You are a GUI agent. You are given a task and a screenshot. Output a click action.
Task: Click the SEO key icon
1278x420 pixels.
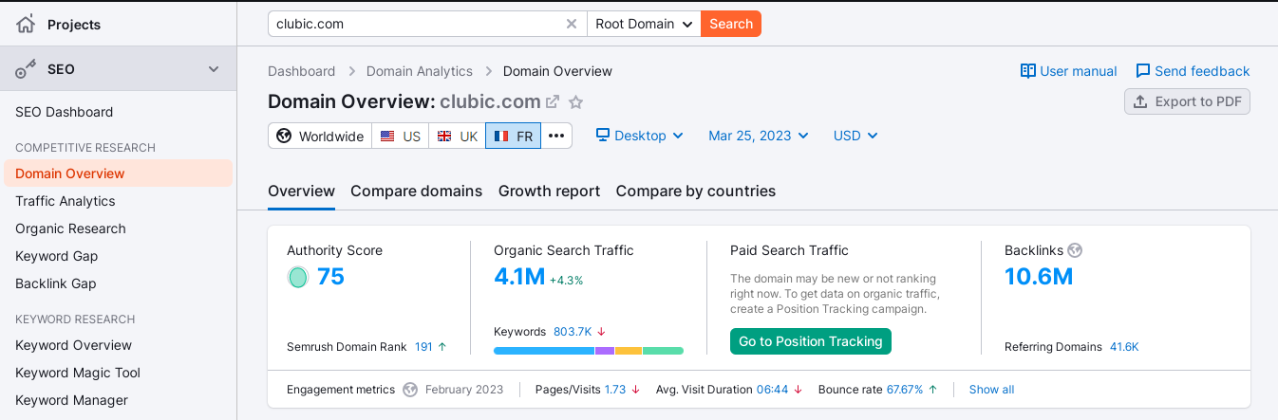(x=26, y=69)
